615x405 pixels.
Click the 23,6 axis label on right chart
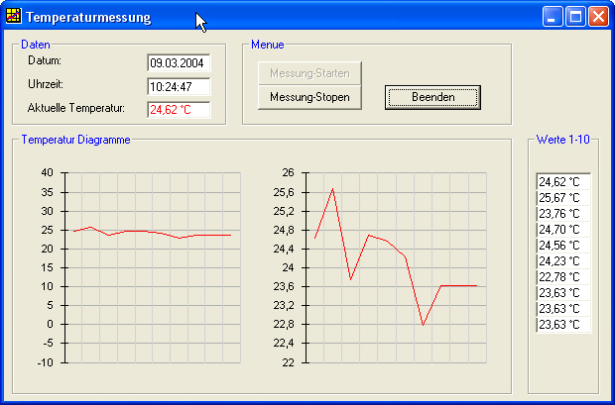pos(284,287)
